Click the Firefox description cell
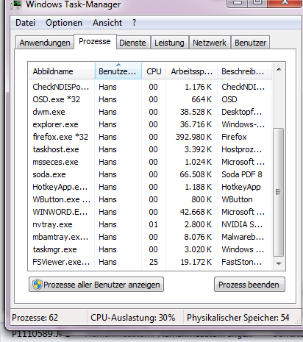Screen dimensions: 303x342 click(234, 137)
